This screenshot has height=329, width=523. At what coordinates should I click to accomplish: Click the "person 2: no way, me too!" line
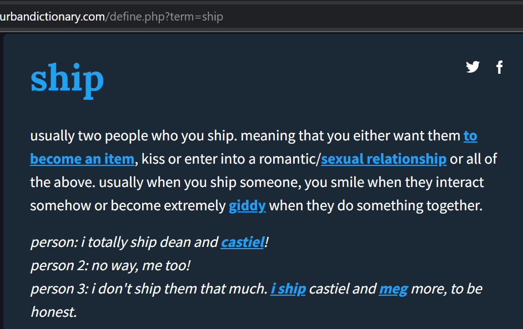(110, 266)
